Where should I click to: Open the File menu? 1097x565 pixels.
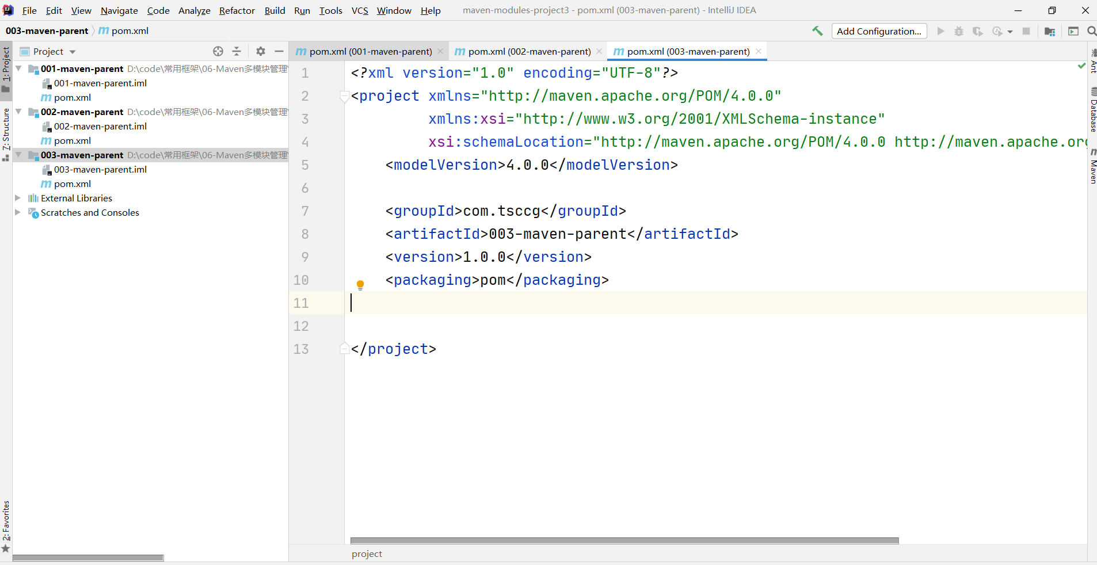click(x=29, y=10)
